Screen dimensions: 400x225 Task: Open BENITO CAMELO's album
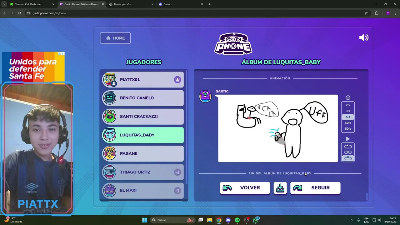(143, 98)
